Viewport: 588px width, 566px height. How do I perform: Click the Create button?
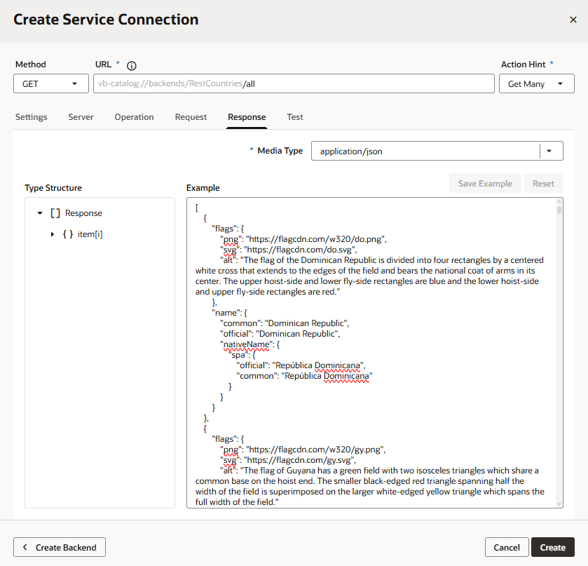pos(553,547)
